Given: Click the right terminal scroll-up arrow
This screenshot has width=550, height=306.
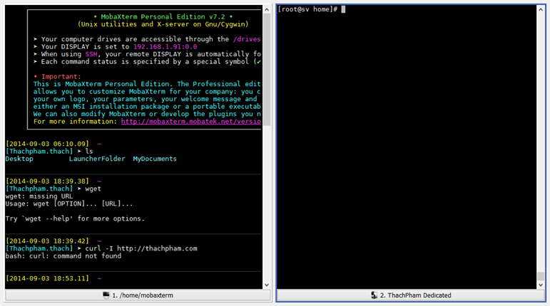Looking at the screenshot, I should tap(541, 9).
